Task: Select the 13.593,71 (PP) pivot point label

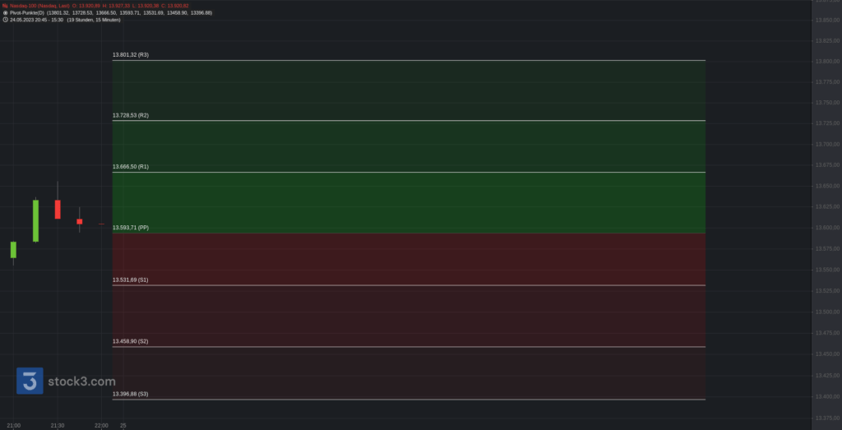Action: pos(131,228)
